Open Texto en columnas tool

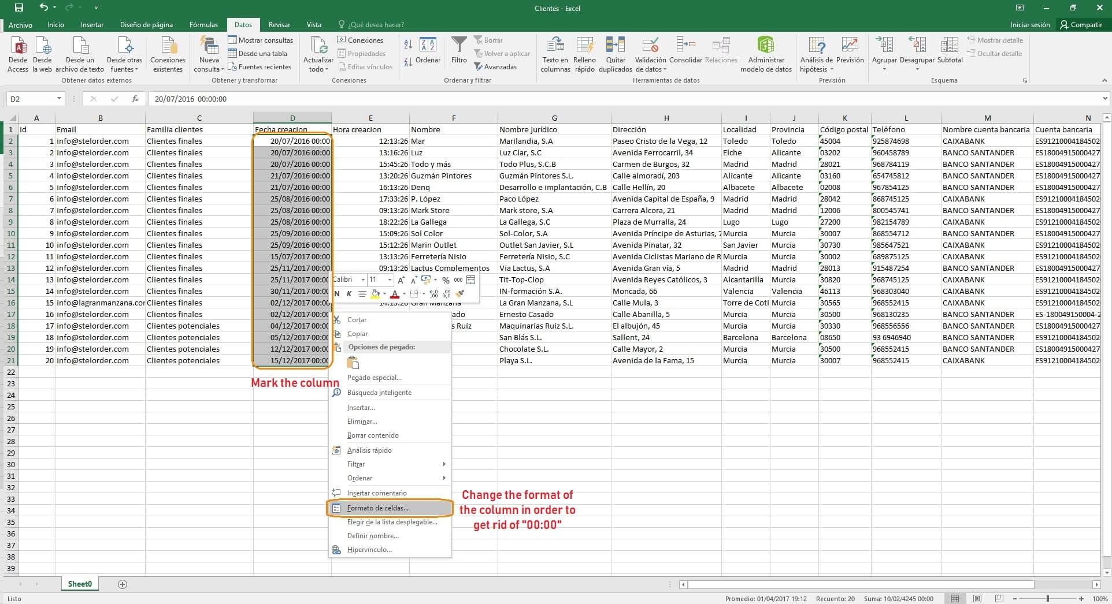click(555, 46)
